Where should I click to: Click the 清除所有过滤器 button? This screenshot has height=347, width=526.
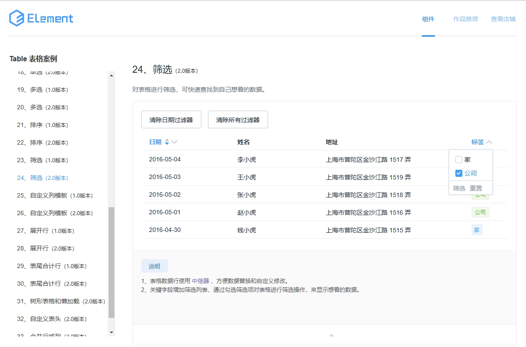point(238,119)
